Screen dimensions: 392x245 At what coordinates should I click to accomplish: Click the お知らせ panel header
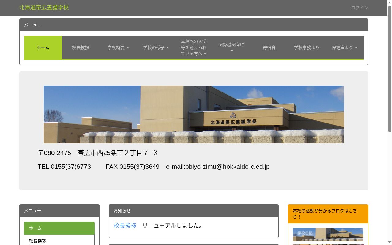tap(194, 211)
